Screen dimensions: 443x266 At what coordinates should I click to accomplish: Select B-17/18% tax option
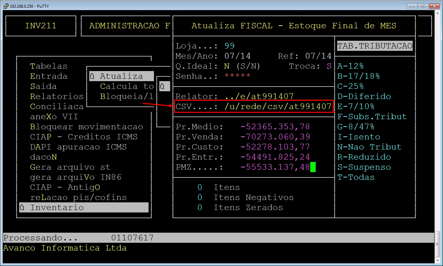[359, 76]
